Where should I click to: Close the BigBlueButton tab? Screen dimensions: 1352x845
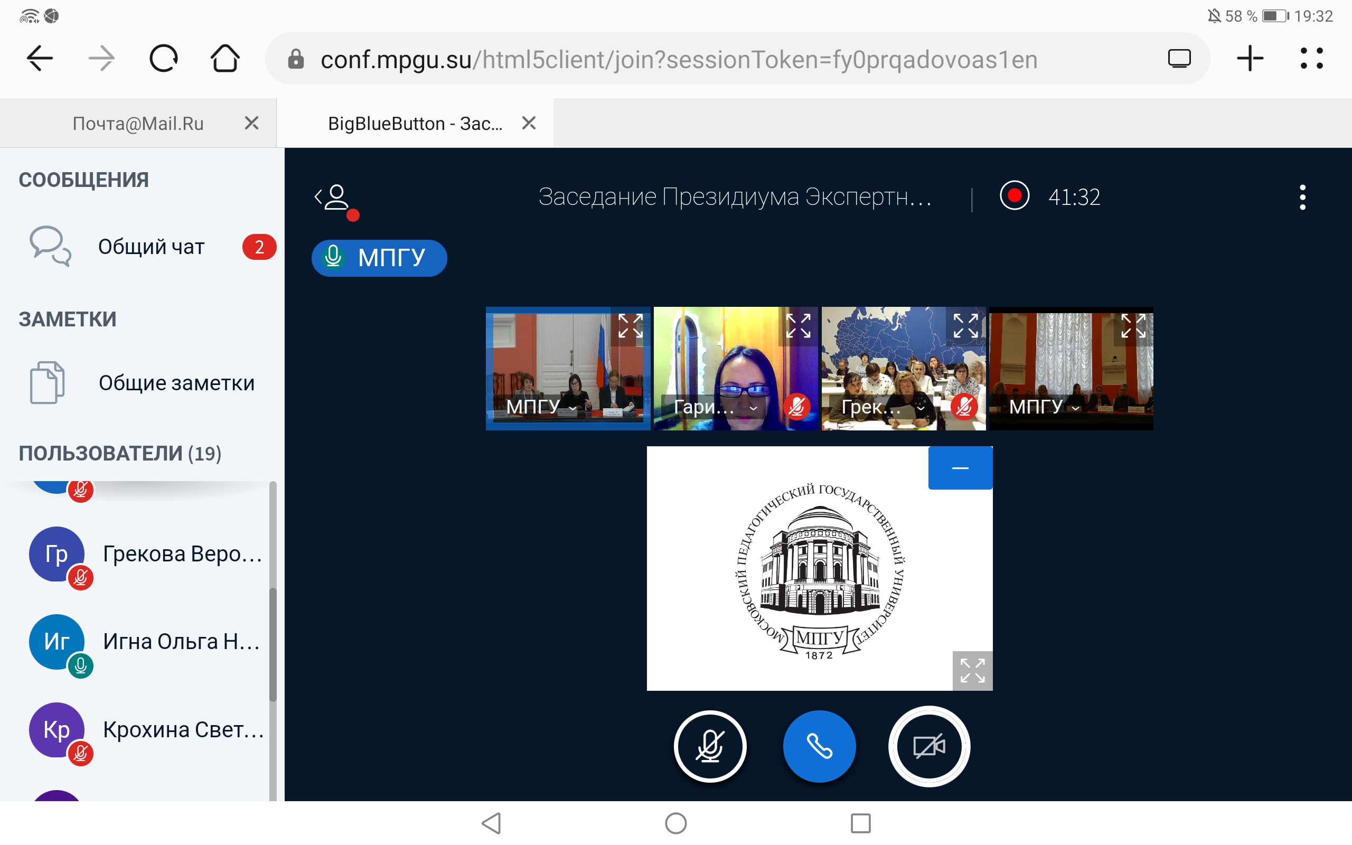[529, 123]
